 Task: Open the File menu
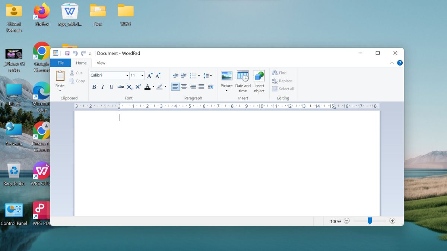click(x=60, y=63)
